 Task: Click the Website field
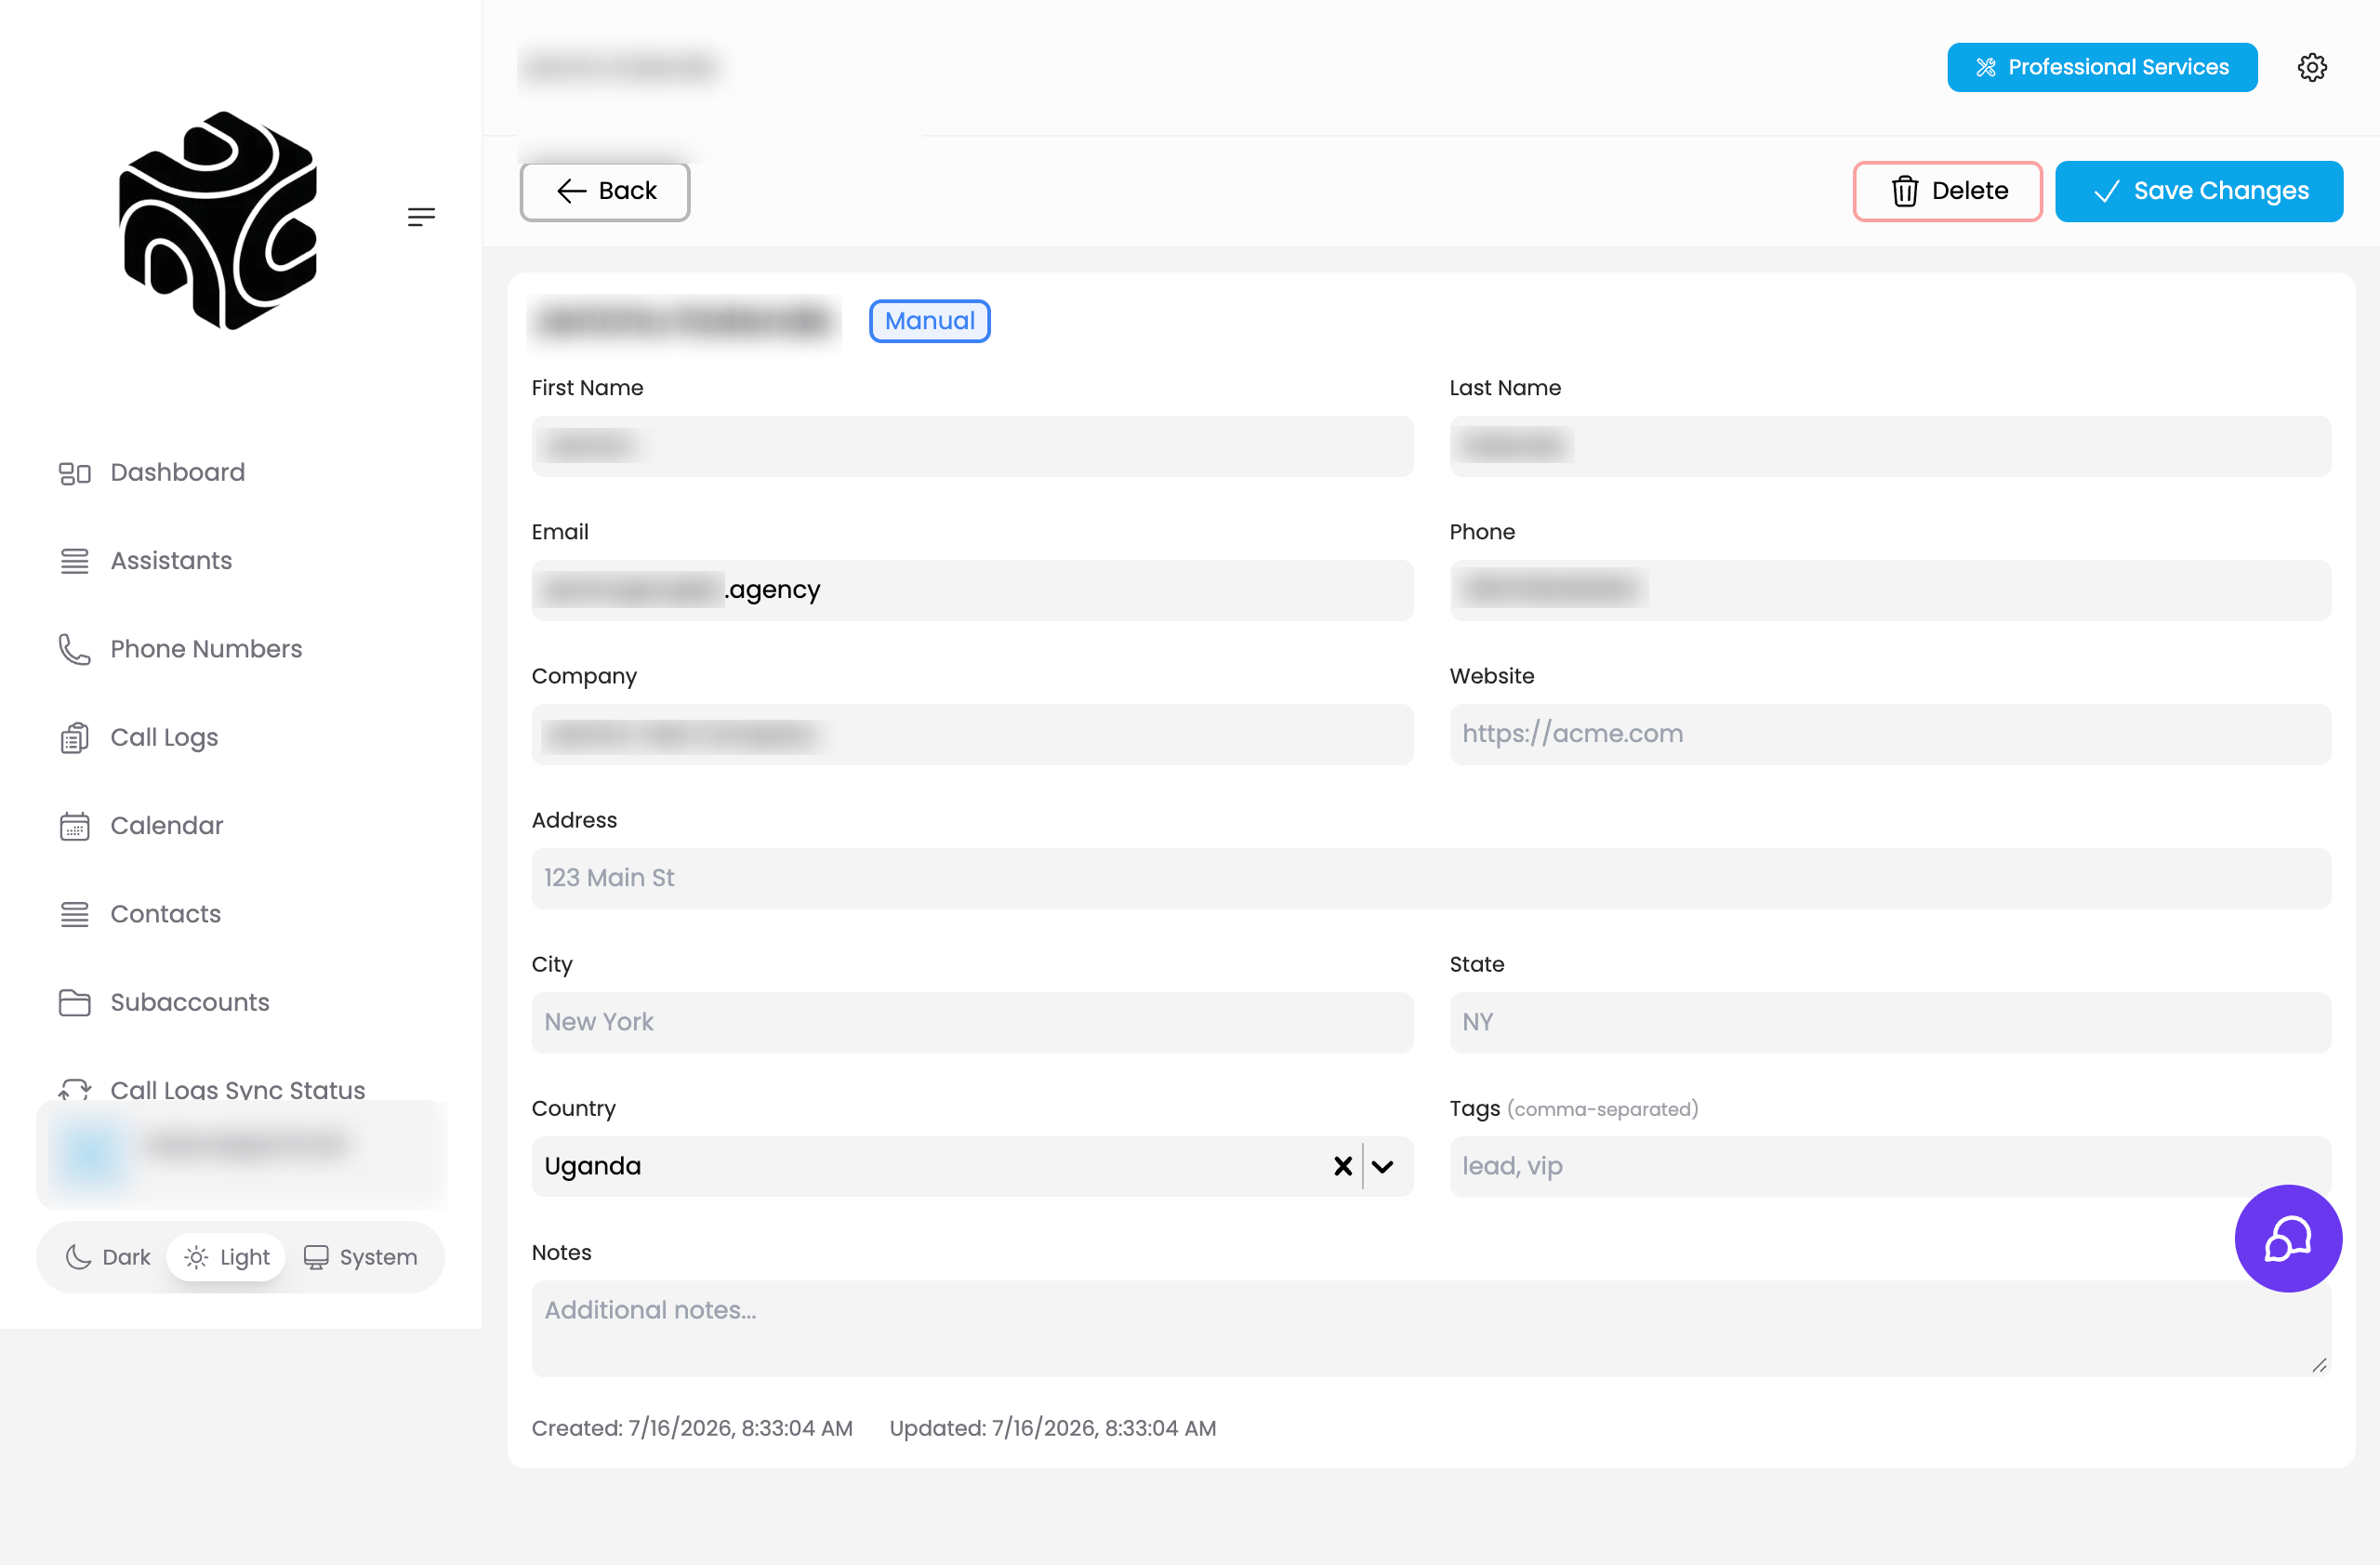1889,734
